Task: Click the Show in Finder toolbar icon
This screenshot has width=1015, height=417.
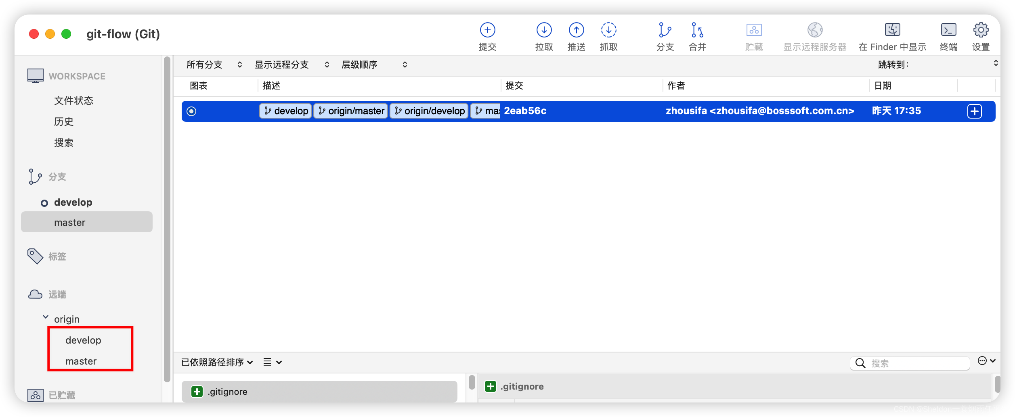Action: click(x=892, y=30)
